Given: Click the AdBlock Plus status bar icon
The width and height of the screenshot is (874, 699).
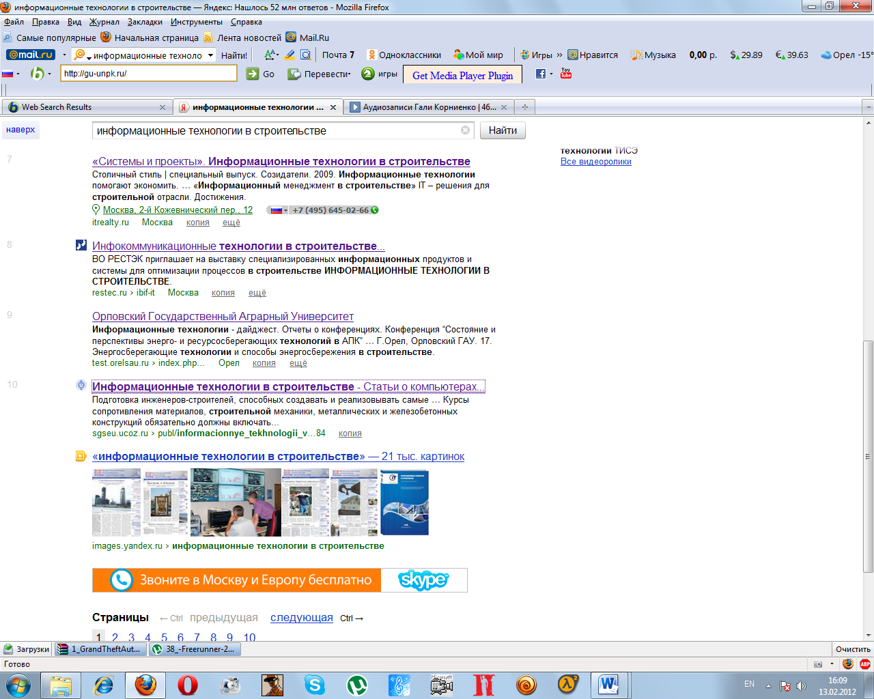Looking at the screenshot, I should click(x=865, y=664).
